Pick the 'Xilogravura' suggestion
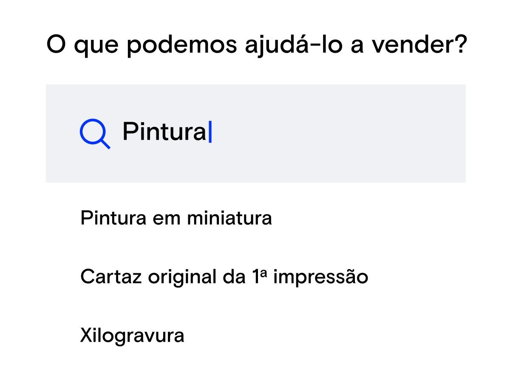 pos(132,336)
